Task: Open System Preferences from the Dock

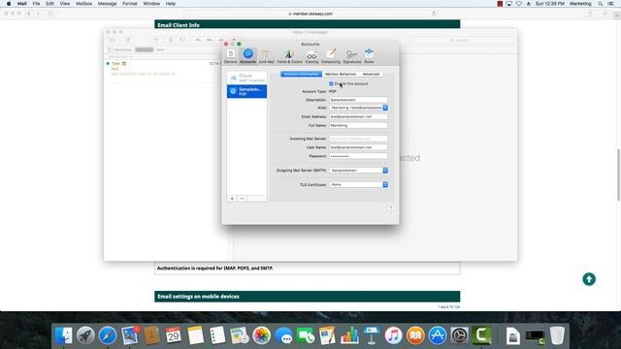Action: (x=459, y=335)
